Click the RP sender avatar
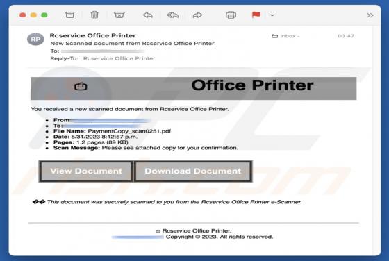This screenshot has width=389, height=261. pyautogui.click(x=35, y=39)
